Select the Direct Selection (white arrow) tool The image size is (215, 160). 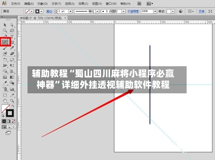click(x=12, y=25)
